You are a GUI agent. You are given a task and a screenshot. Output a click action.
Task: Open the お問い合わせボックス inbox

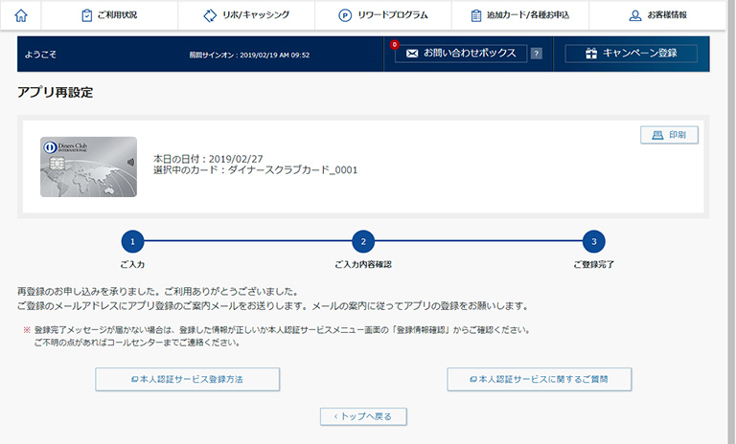[x=461, y=54]
